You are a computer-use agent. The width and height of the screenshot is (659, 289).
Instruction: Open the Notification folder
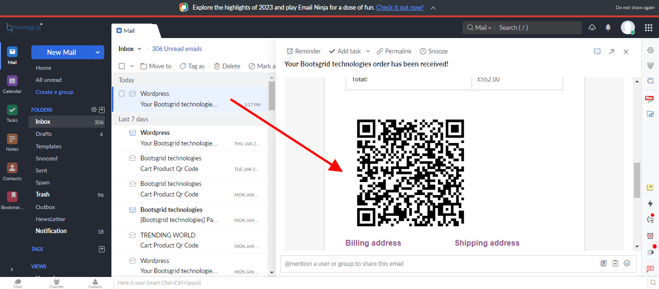point(67,231)
